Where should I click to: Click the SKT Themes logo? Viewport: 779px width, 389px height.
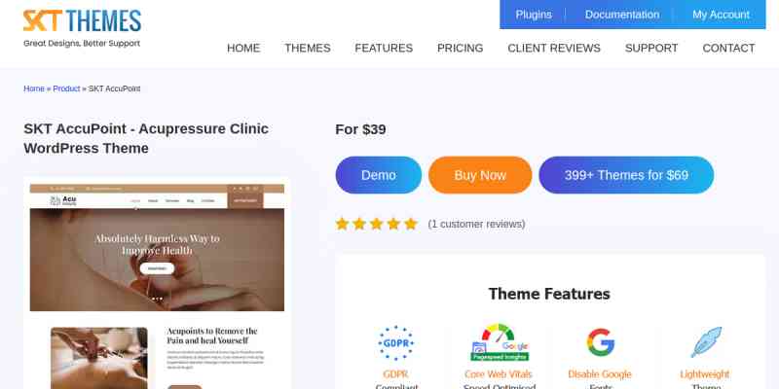[82, 29]
